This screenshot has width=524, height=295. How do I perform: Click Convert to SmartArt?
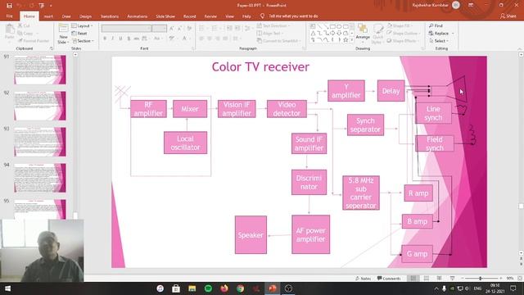pos(278,41)
